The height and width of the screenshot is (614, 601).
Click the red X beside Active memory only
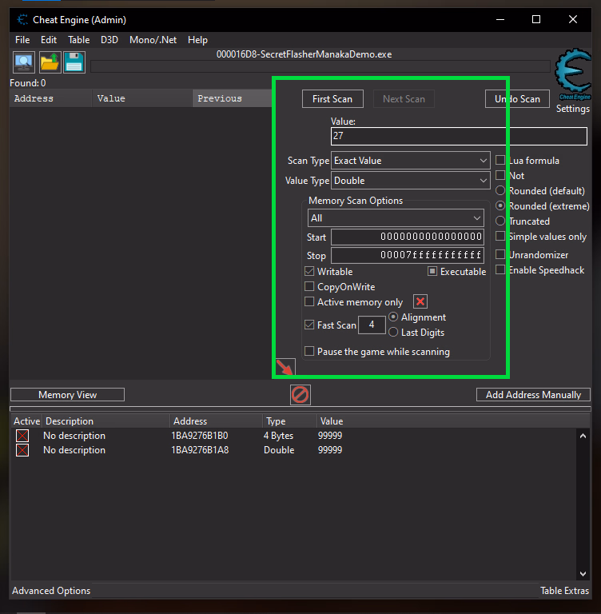(x=420, y=301)
